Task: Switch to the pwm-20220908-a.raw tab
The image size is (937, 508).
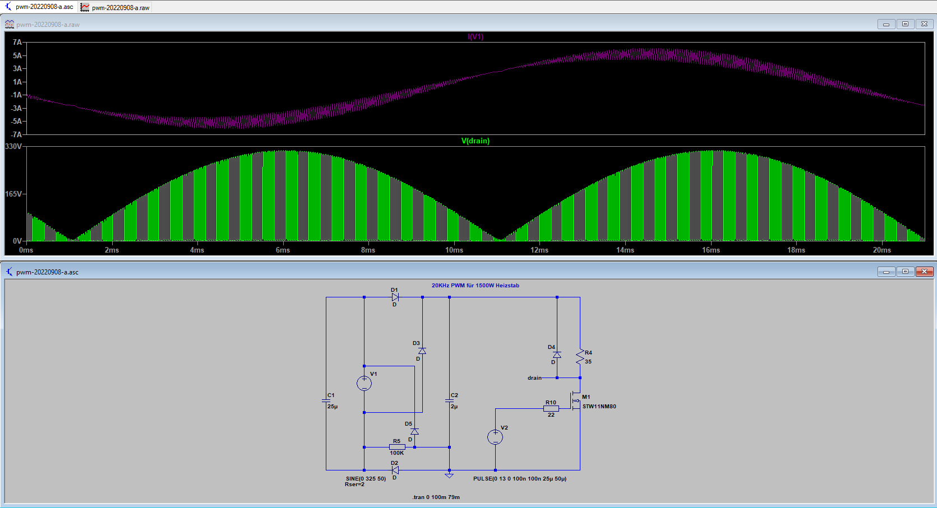Action: coord(115,7)
